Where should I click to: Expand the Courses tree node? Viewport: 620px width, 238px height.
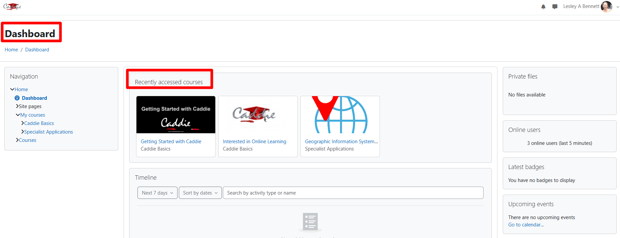(17, 140)
